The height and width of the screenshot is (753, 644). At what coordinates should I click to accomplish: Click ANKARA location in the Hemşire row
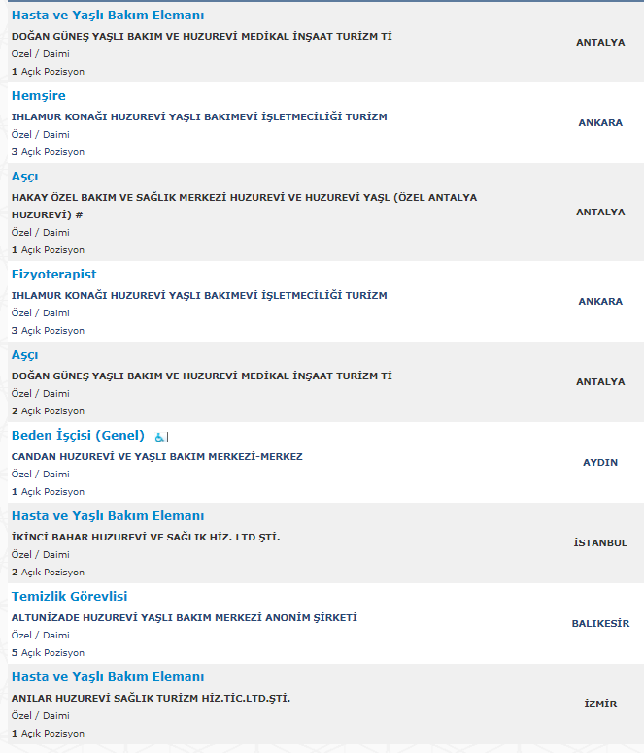coord(600,123)
